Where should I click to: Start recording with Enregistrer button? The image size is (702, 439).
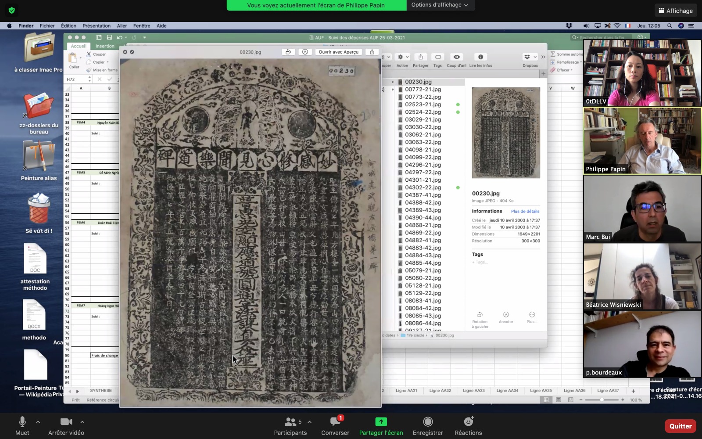click(x=428, y=422)
